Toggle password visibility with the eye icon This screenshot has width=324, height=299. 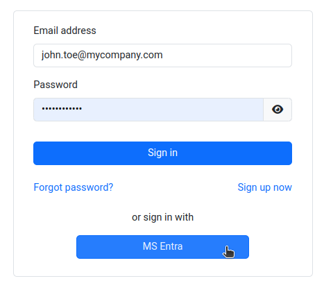278,110
